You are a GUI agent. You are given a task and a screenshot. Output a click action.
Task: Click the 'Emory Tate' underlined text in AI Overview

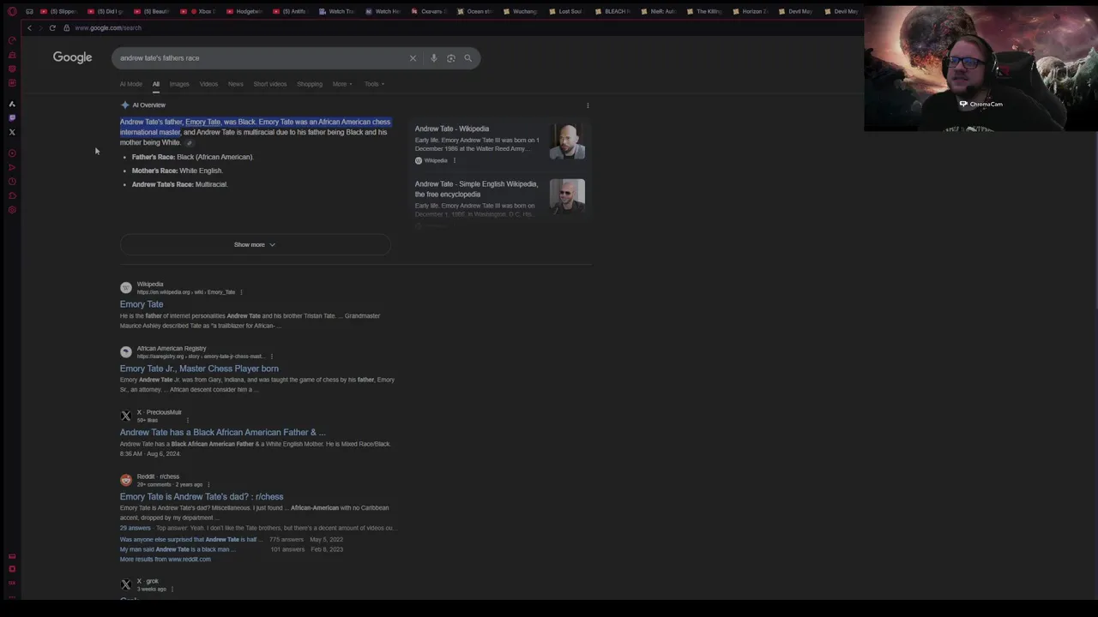pos(202,122)
